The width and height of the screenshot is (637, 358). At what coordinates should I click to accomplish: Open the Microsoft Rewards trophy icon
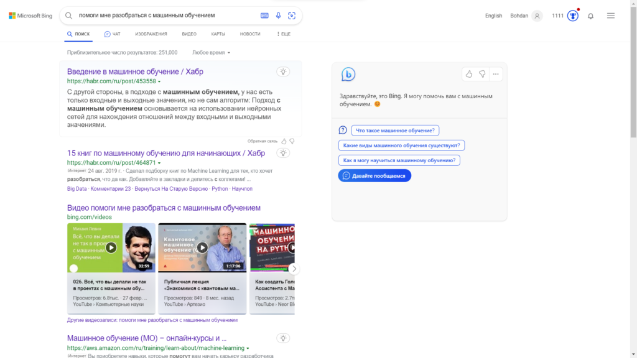click(572, 16)
